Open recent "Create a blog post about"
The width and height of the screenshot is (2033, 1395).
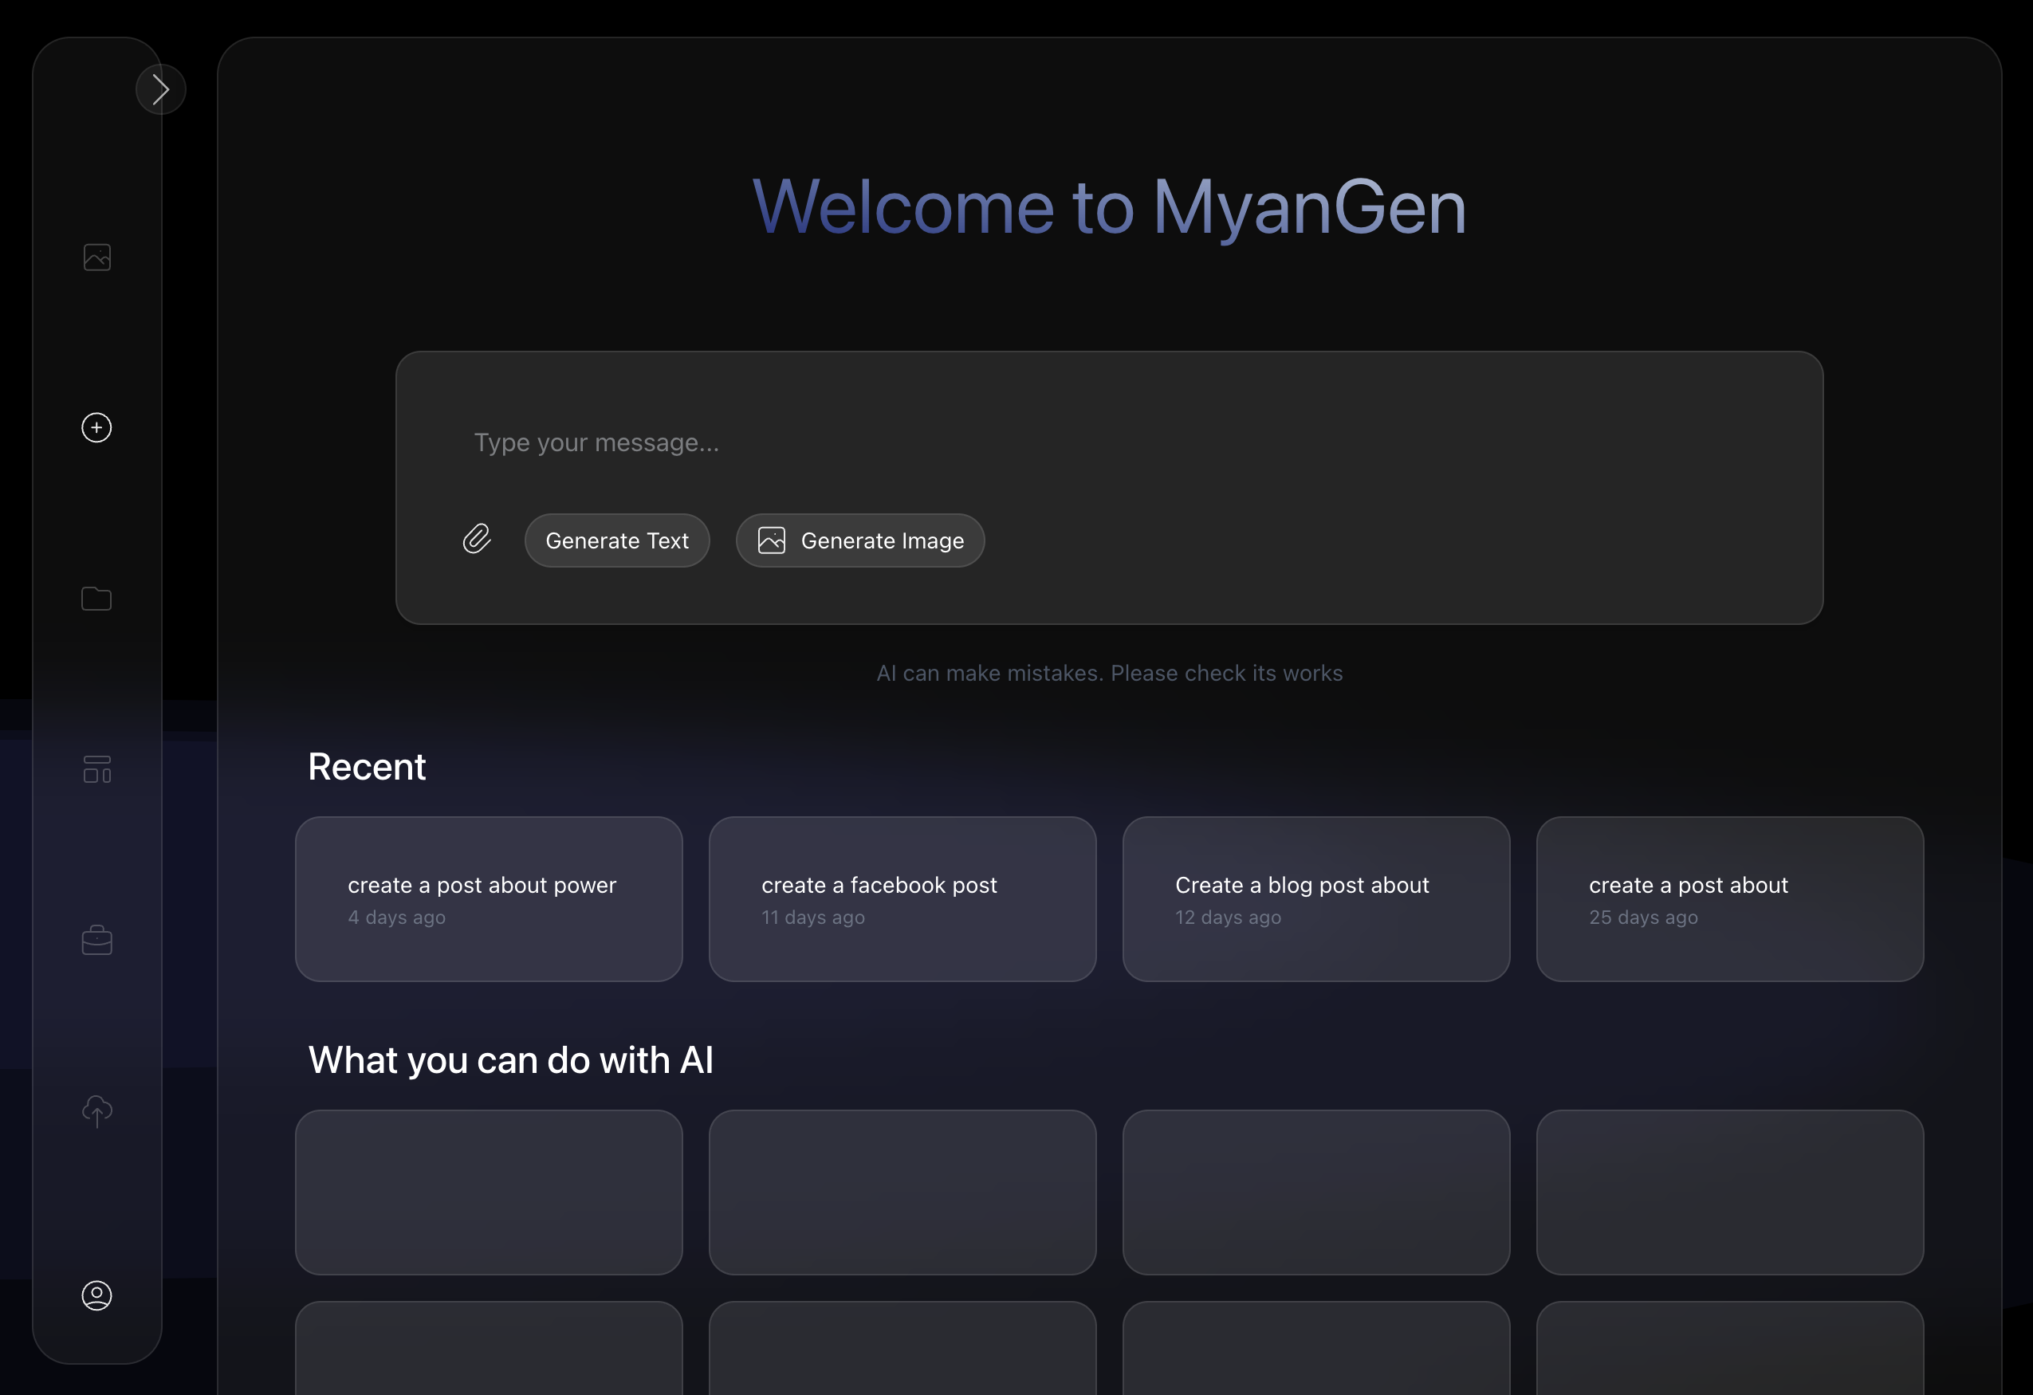point(1315,899)
